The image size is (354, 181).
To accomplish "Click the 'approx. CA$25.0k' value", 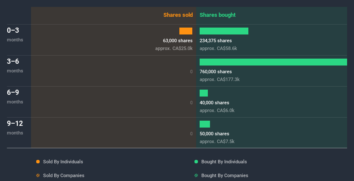I will tap(174, 48).
